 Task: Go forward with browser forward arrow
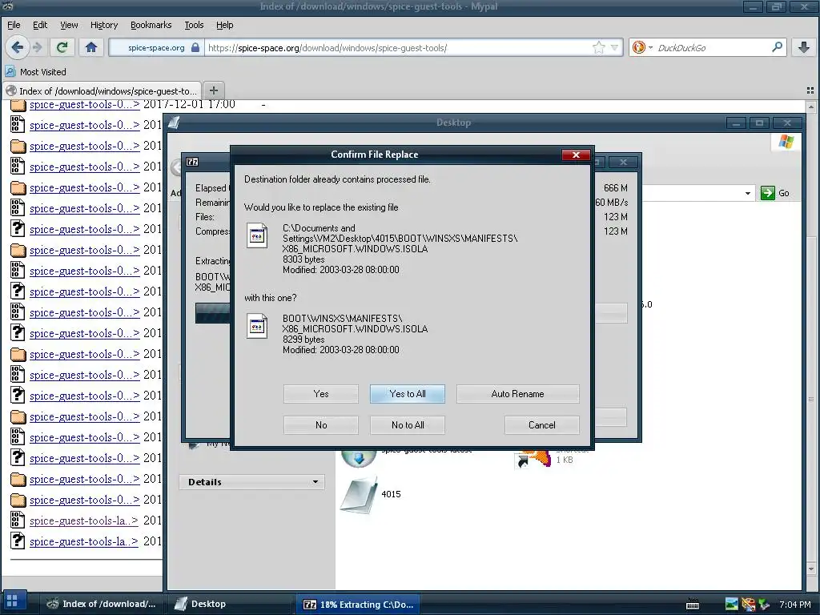pyautogui.click(x=37, y=47)
